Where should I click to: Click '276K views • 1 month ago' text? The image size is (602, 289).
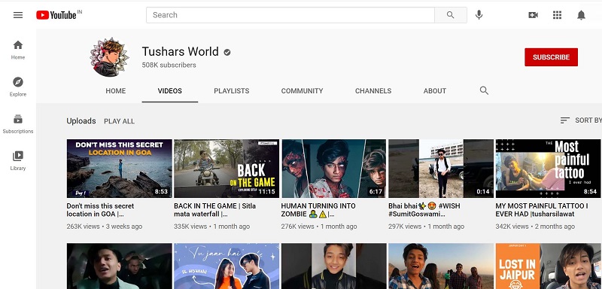point(319,227)
